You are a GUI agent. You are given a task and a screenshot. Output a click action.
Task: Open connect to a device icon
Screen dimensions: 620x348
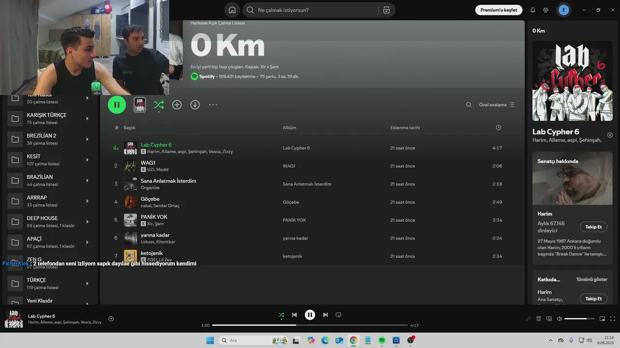[549, 319]
